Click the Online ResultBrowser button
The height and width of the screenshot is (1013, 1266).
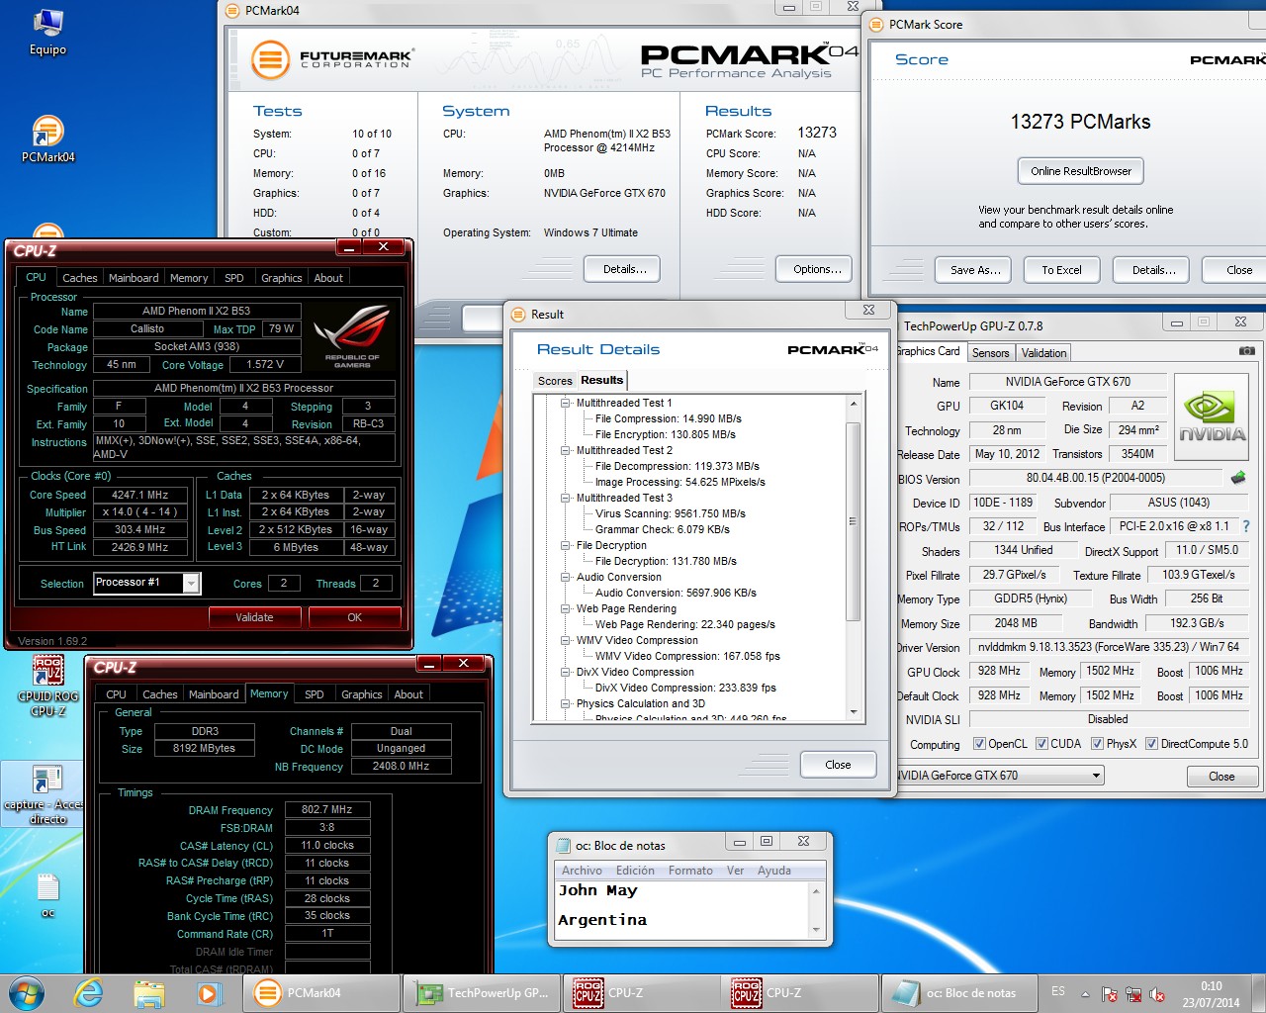pos(1080,171)
